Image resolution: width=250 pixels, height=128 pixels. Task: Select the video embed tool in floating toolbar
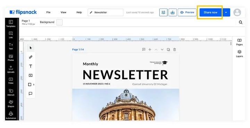[31, 75]
